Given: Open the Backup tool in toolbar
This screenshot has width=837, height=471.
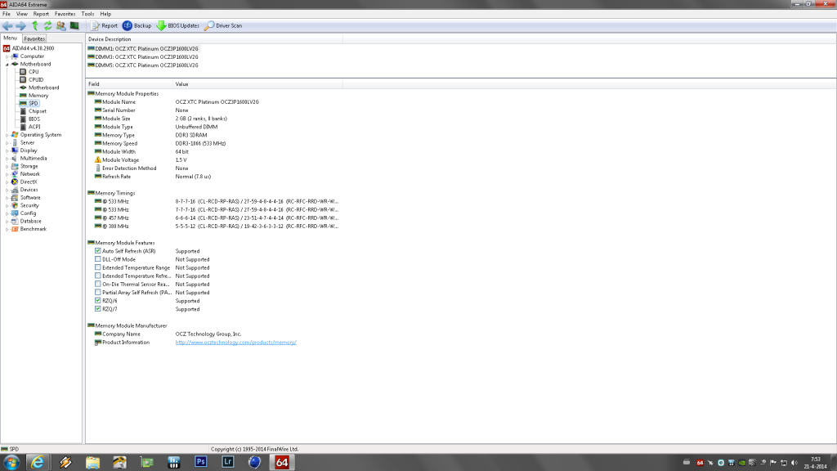Looking at the screenshot, I should coord(137,26).
